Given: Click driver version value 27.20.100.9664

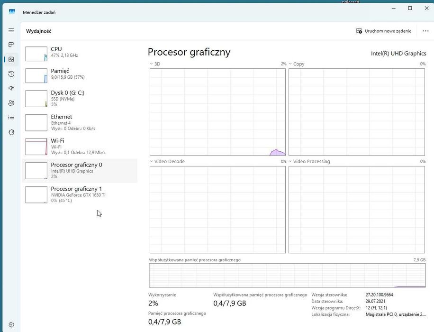Looking at the screenshot, I should (379, 295).
